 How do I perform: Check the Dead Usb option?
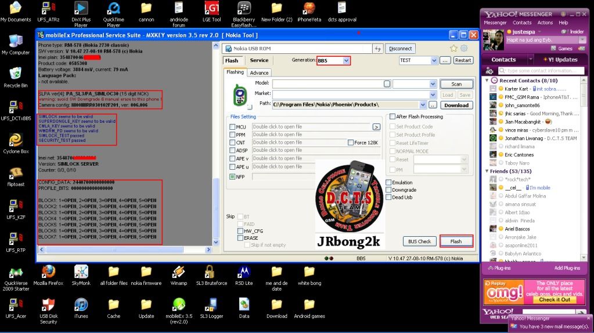388,197
